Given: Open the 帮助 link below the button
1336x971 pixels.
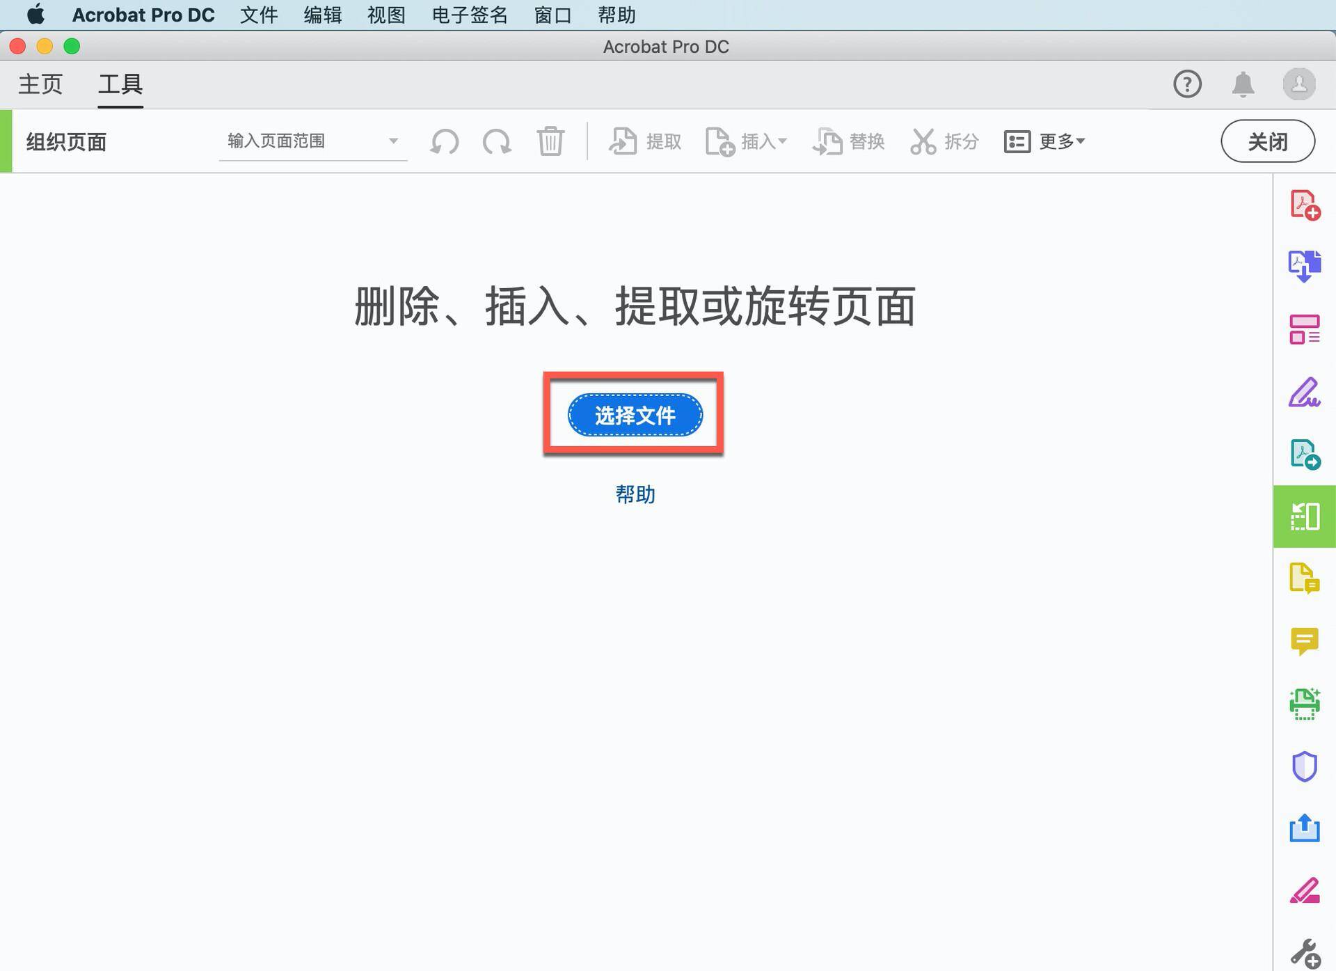Looking at the screenshot, I should click(634, 494).
